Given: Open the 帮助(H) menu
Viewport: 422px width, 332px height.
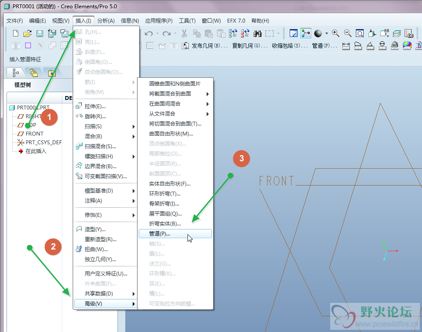Looking at the screenshot, I should pyautogui.click(x=260, y=21).
